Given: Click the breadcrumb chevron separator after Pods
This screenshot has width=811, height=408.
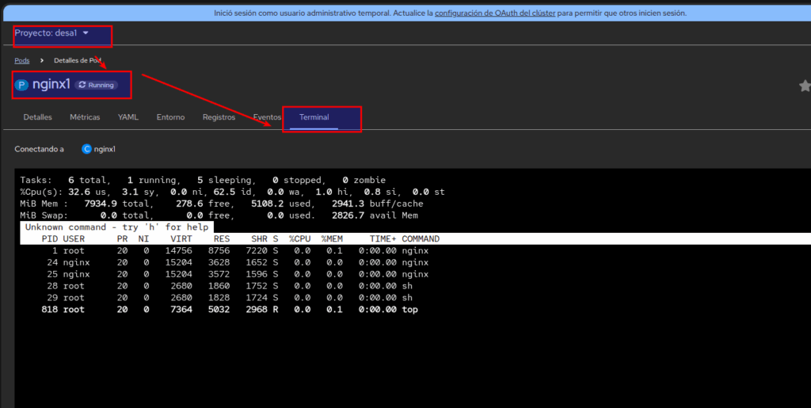Looking at the screenshot, I should click(42, 60).
